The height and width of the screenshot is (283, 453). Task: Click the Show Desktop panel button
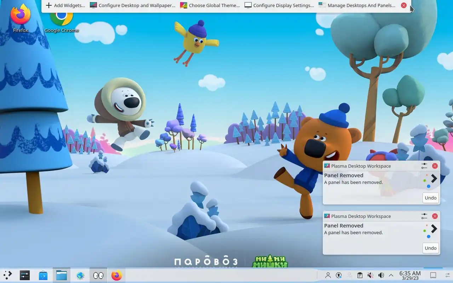pyautogui.click(x=433, y=275)
